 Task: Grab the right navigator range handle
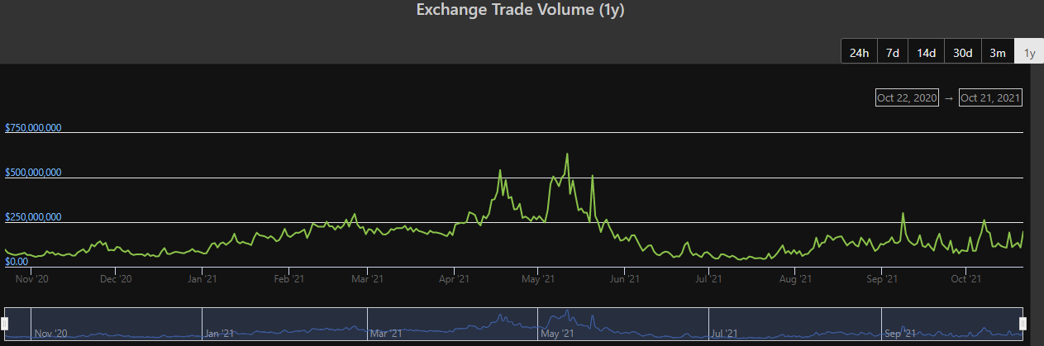1023,323
